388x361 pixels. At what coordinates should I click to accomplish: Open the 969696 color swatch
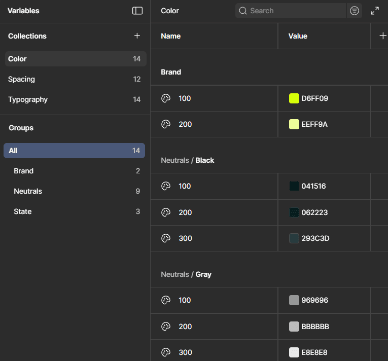pyautogui.click(x=294, y=300)
